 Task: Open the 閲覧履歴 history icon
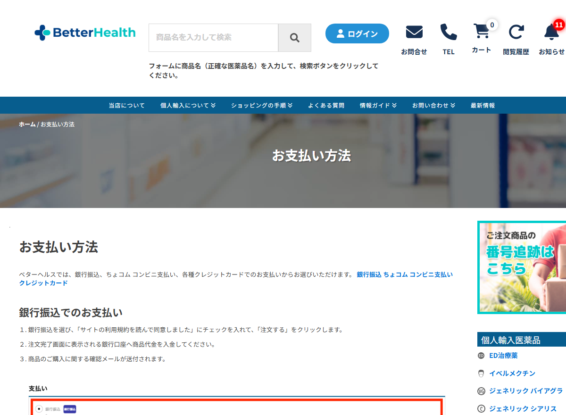(x=516, y=32)
